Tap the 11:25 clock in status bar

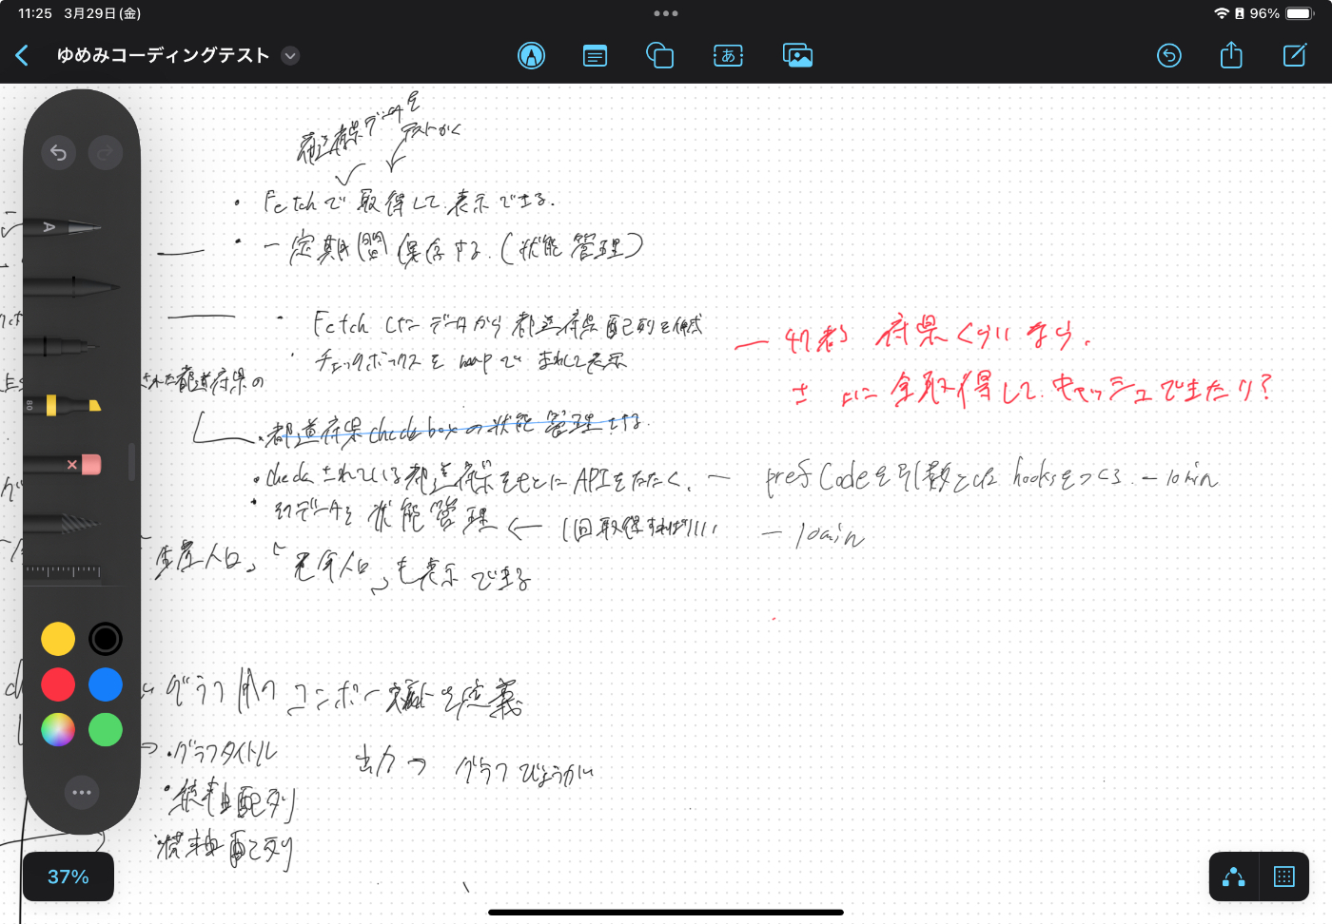pyautogui.click(x=35, y=13)
